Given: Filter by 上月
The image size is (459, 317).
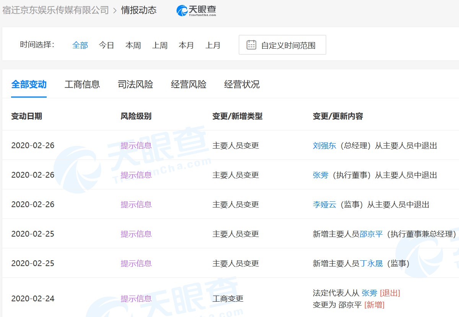Looking at the screenshot, I should click(x=213, y=45).
